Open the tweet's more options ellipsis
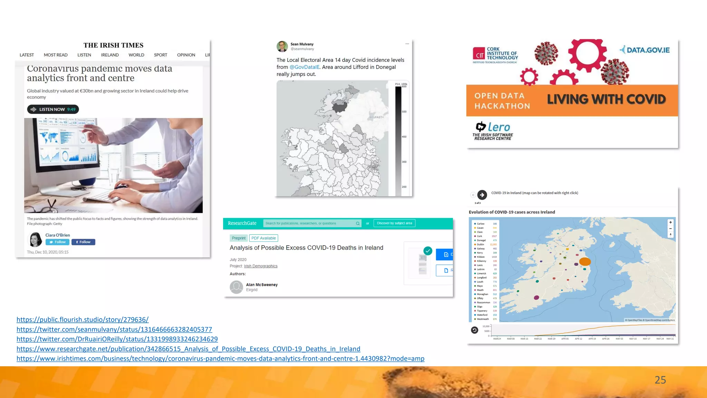The width and height of the screenshot is (707, 398). (x=407, y=44)
